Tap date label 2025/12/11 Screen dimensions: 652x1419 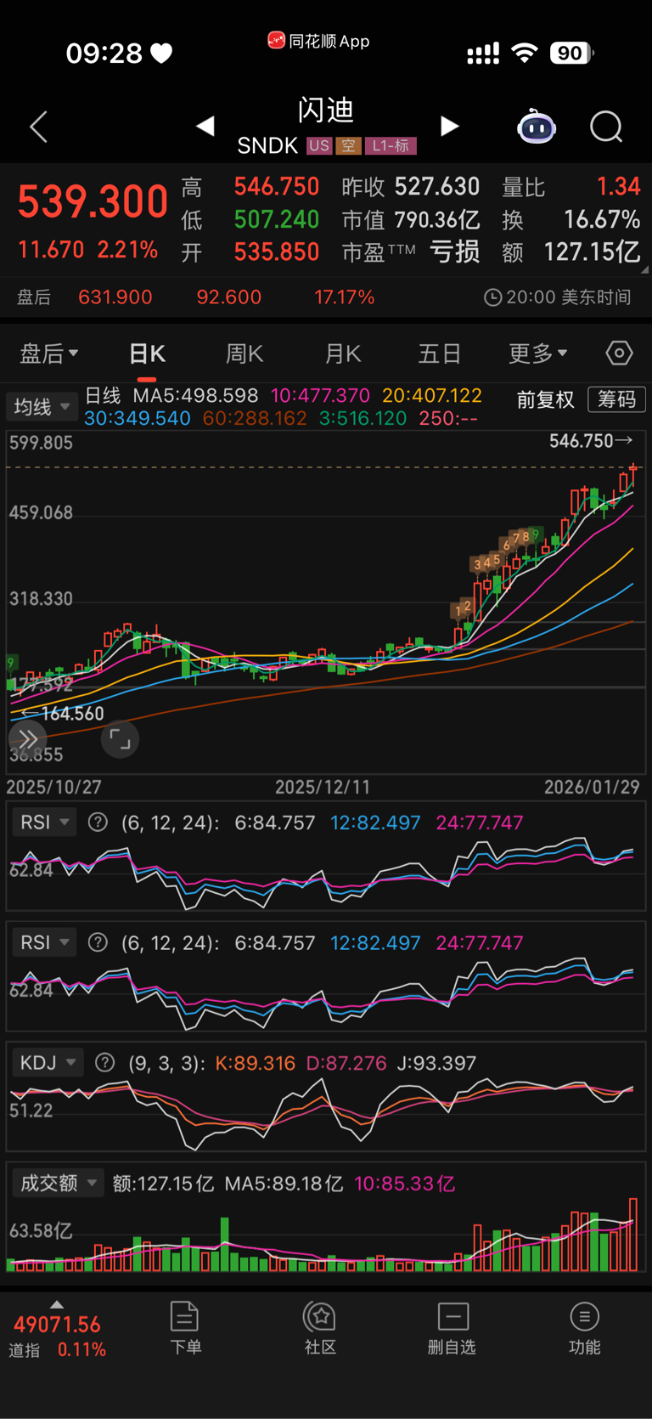point(323,787)
